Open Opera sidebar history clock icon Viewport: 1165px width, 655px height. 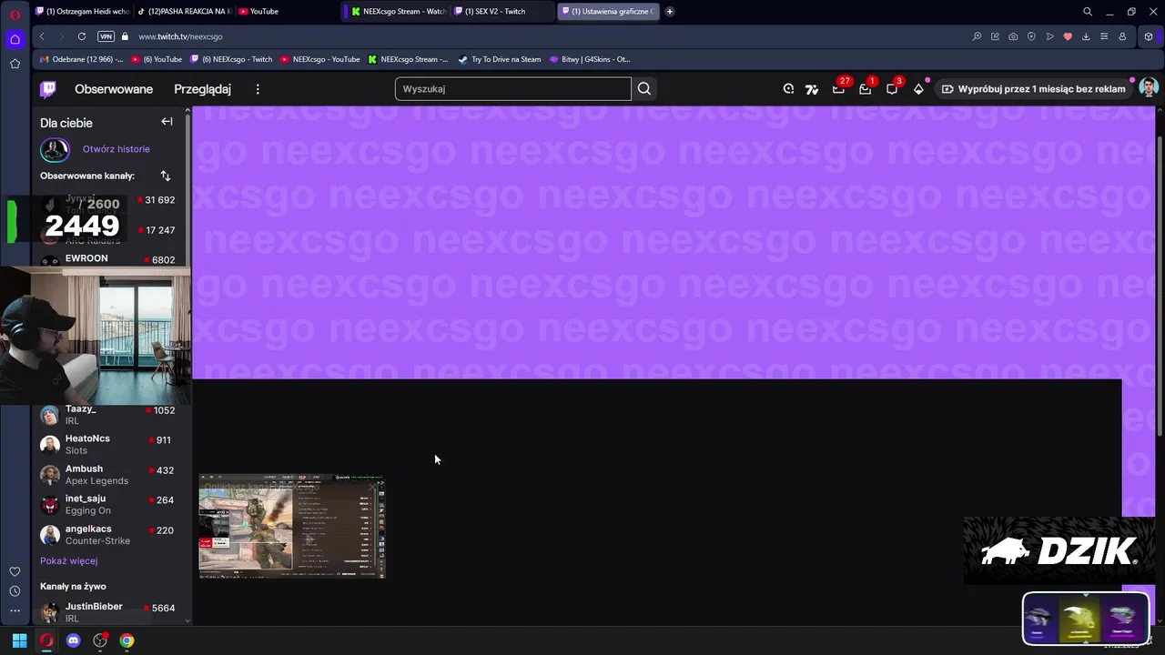pyautogui.click(x=15, y=591)
